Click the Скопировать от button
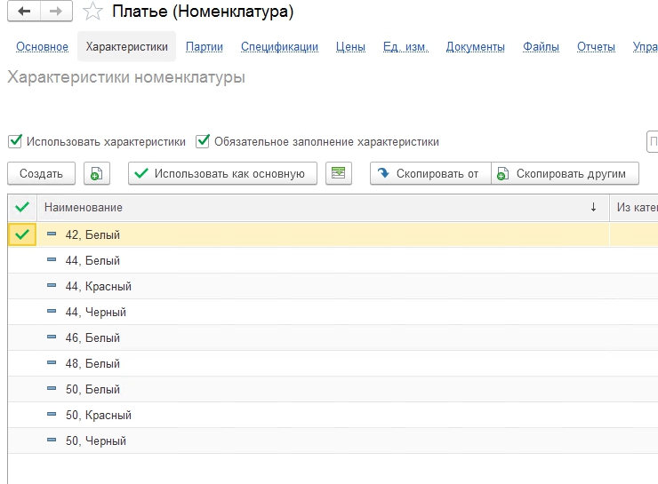658x484 pixels. 429,174
